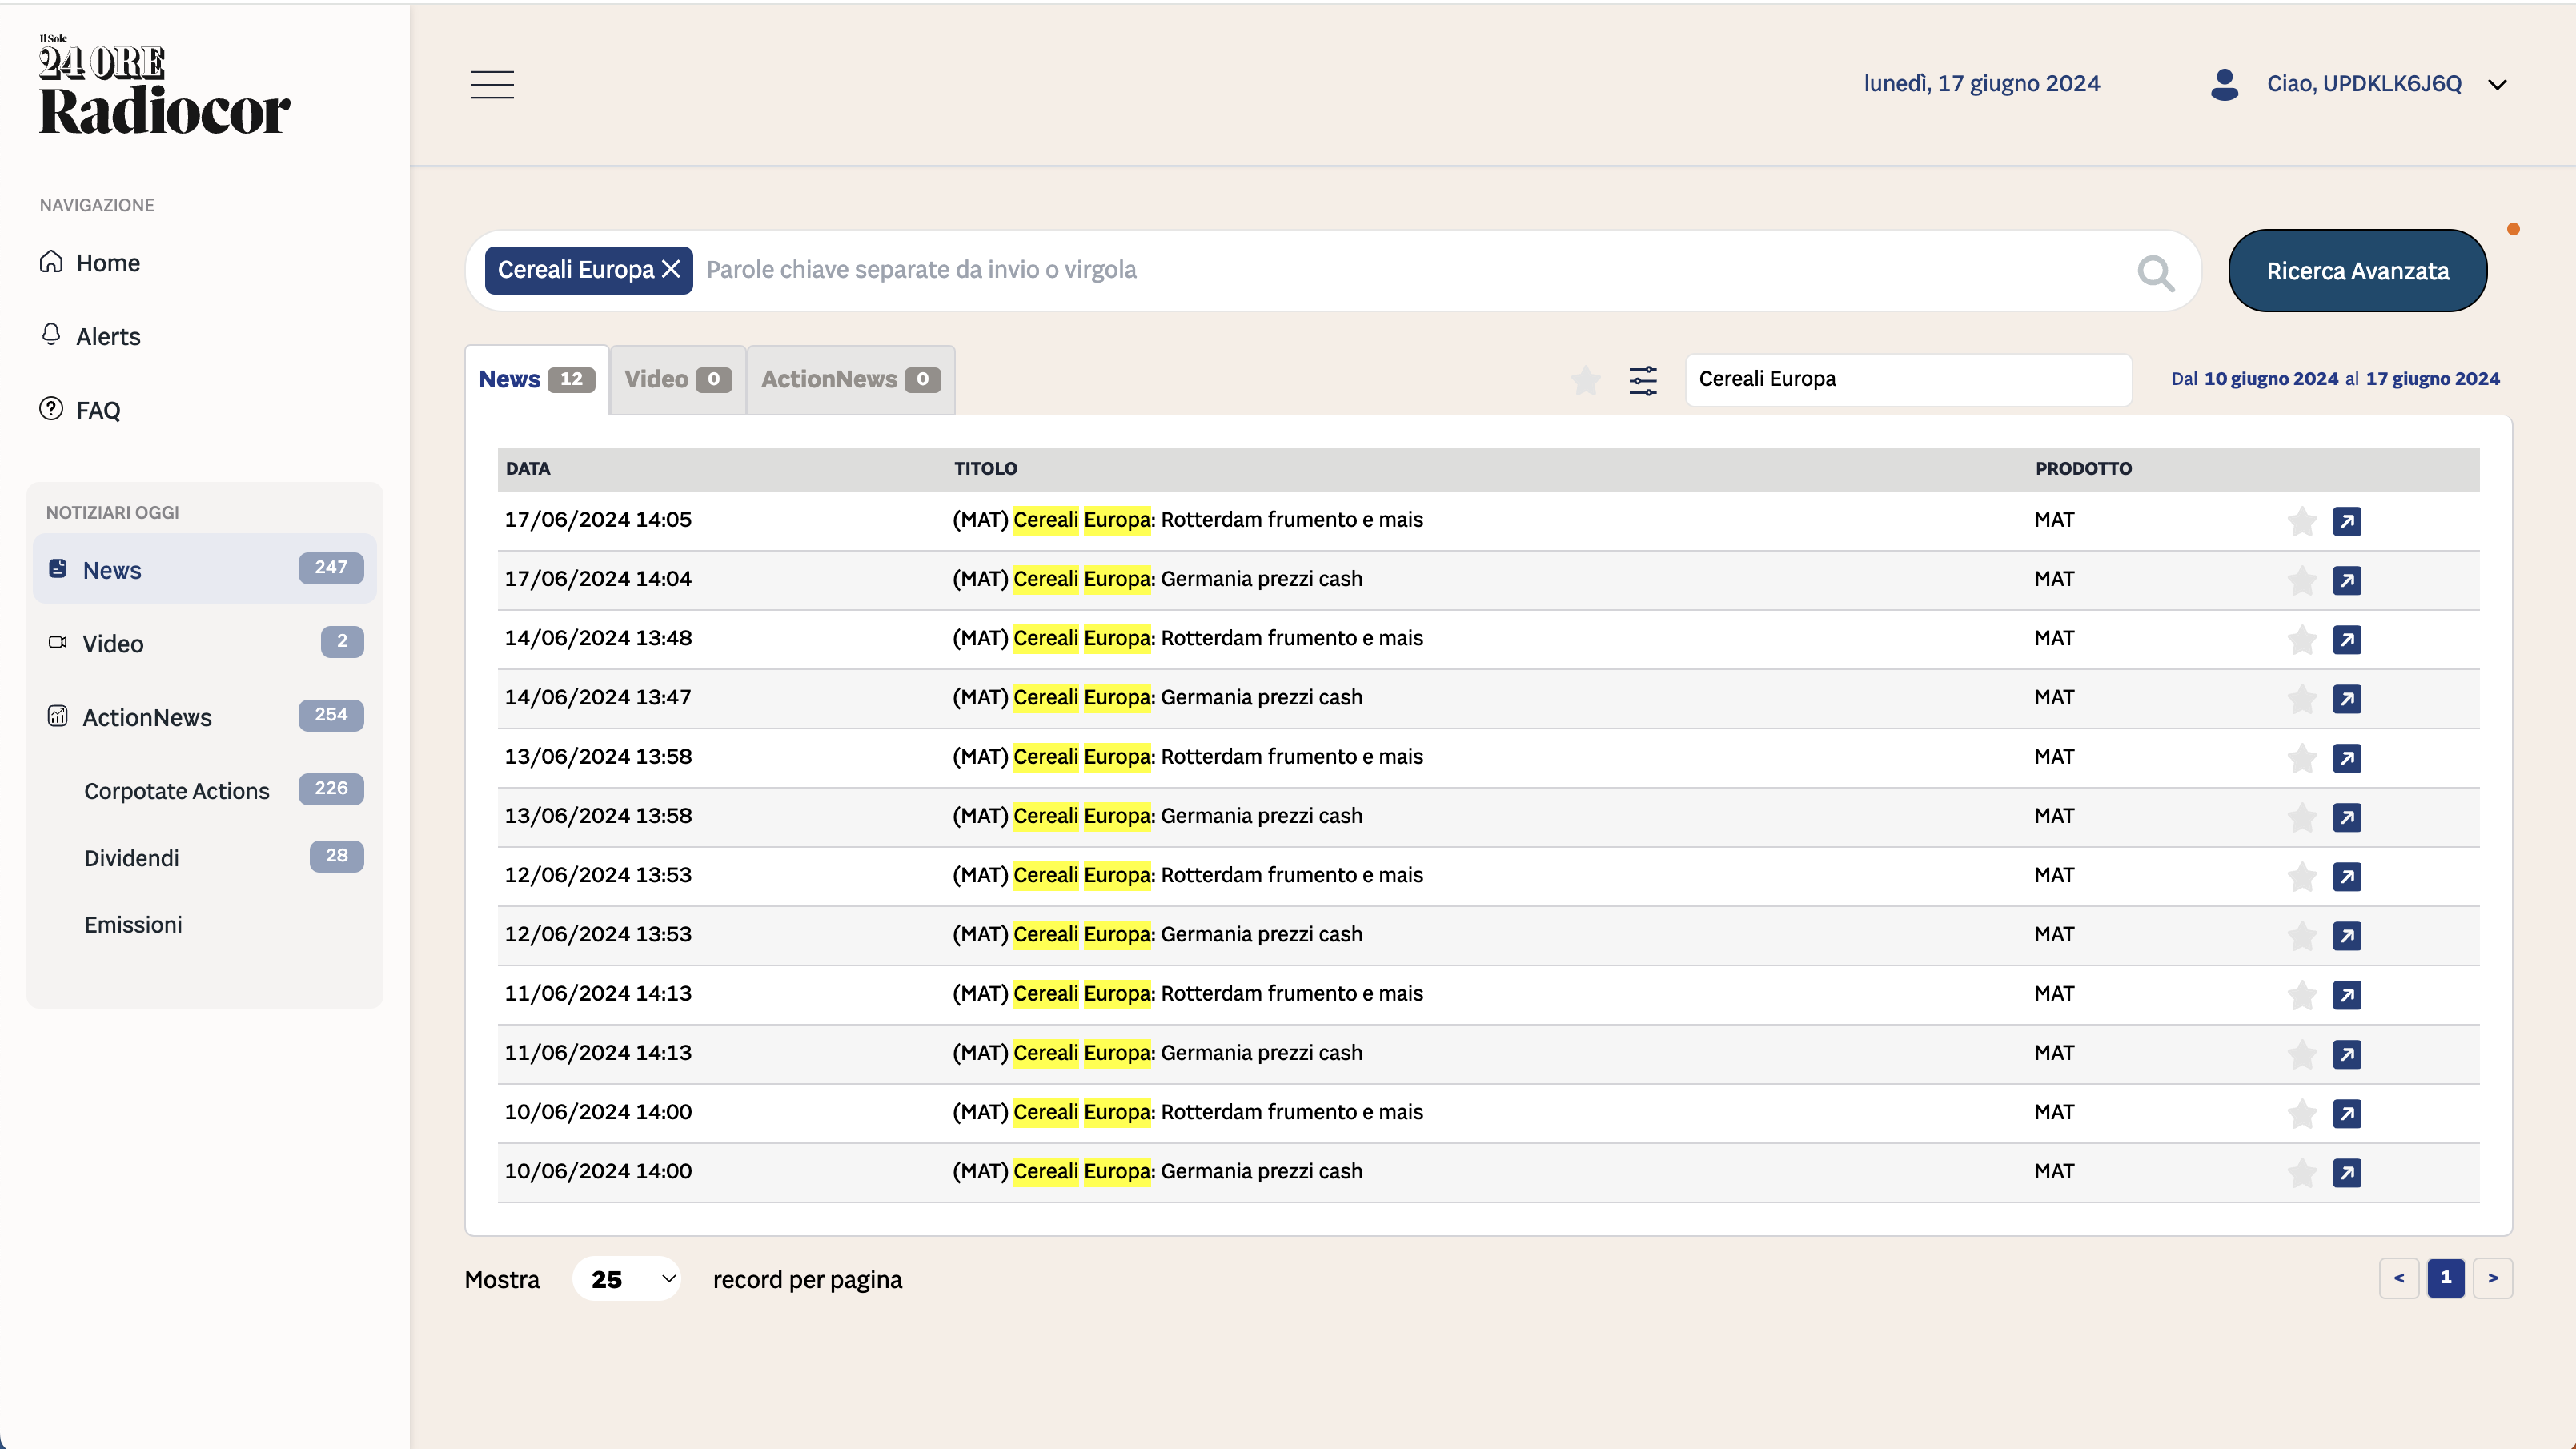Go to the next results page

point(2492,1278)
